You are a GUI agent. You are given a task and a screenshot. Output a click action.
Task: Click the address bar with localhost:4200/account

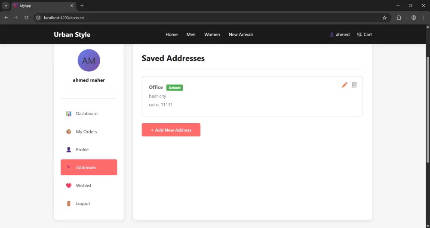tap(212, 18)
